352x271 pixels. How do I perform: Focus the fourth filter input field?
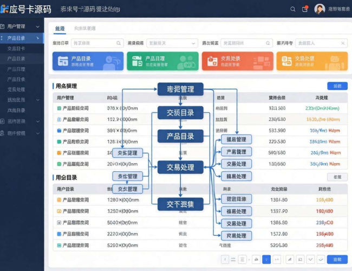click(322, 43)
